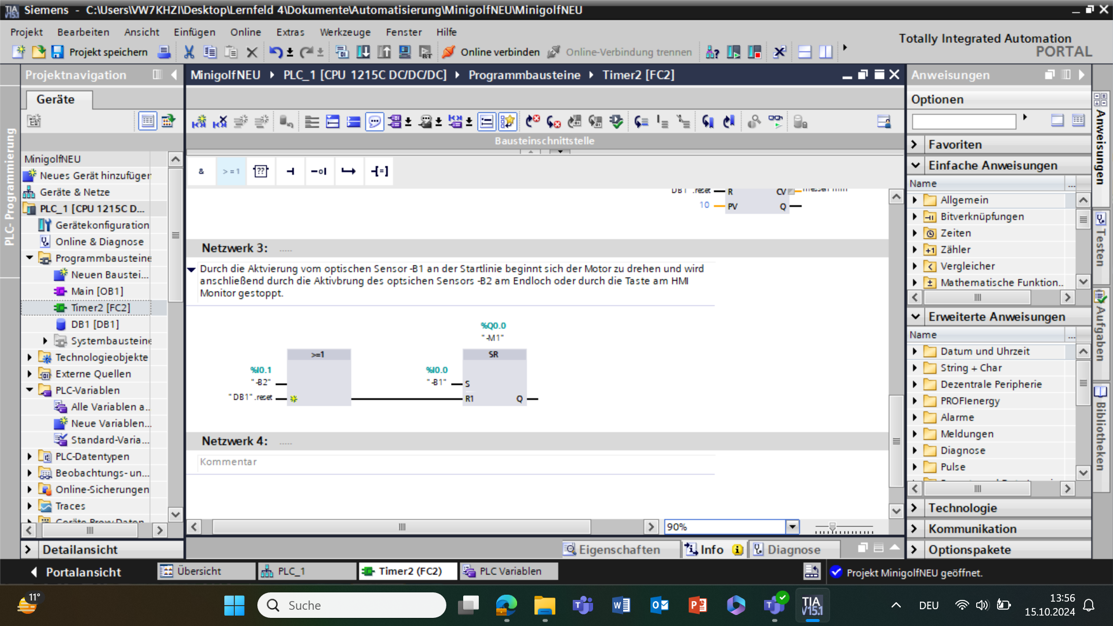Open Word from the Windows taskbar
Viewport: 1113px width, 626px height.
tap(621, 606)
